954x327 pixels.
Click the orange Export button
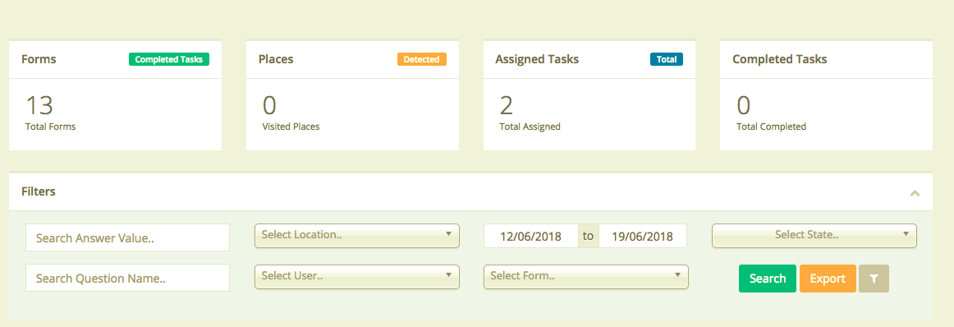click(828, 279)
